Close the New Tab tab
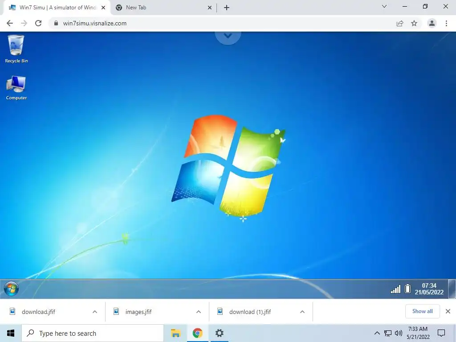456x342 pixels. (x=210, y=8)
